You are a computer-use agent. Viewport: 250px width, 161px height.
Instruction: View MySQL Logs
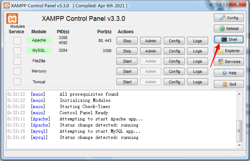[198, 51]
